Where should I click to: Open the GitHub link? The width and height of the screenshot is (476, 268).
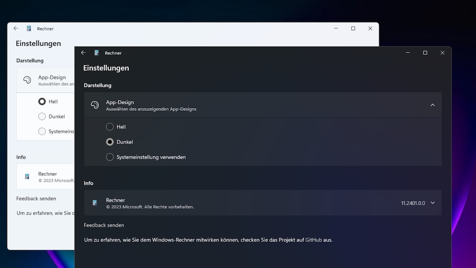point(313,240)
